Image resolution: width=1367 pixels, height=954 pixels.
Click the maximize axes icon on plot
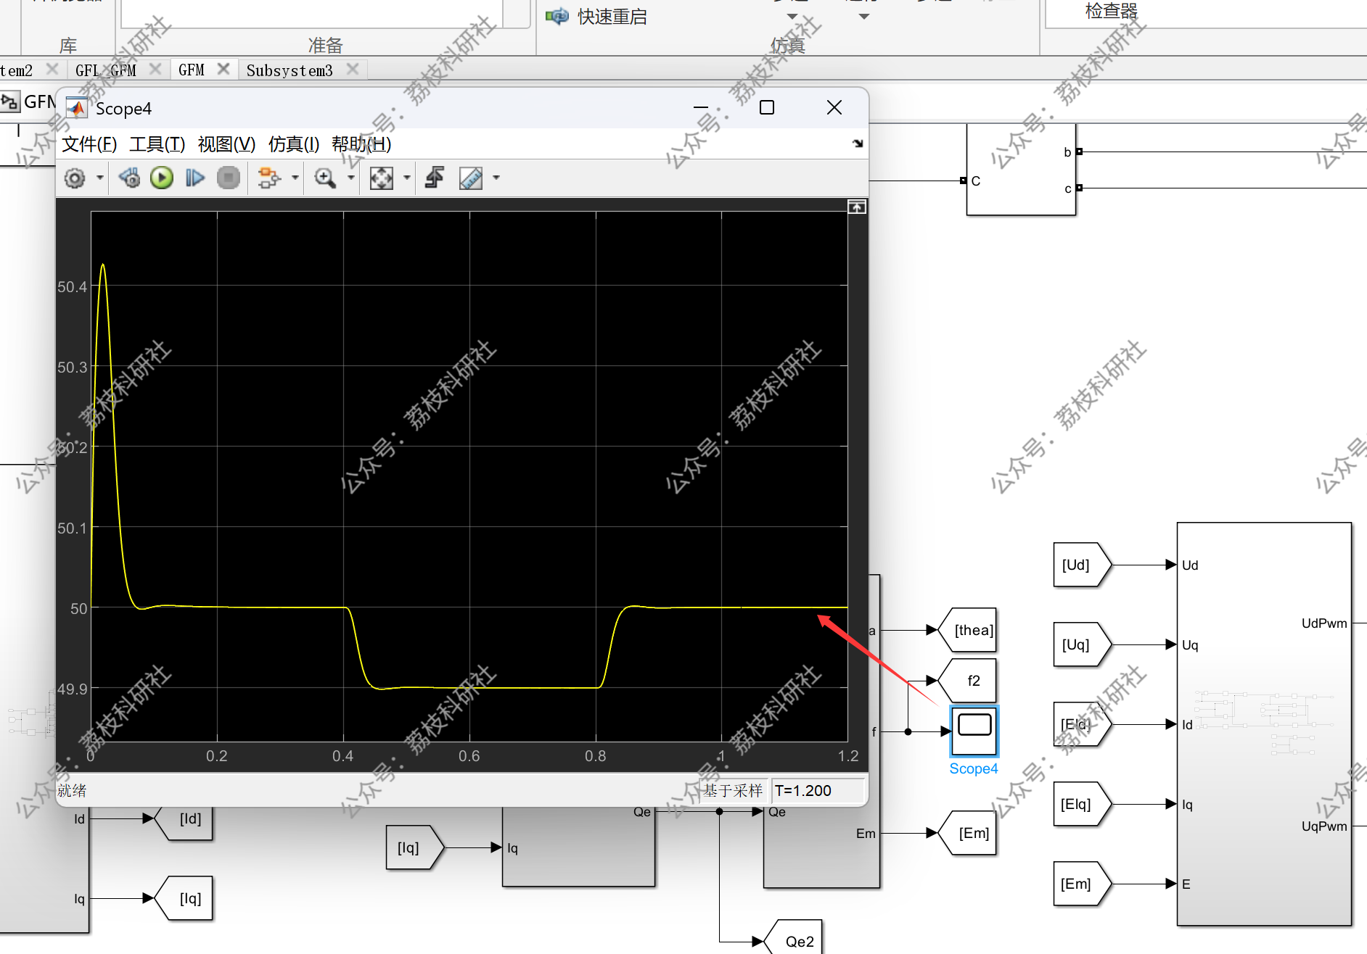(857, 207)
